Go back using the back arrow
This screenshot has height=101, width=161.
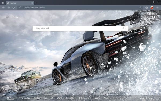pos(3,8)
